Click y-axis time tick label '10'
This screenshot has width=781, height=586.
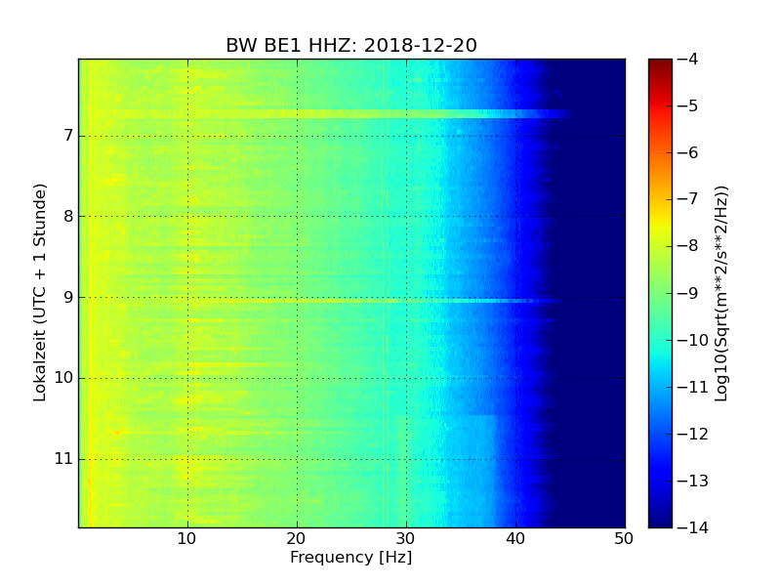(63, 378)
